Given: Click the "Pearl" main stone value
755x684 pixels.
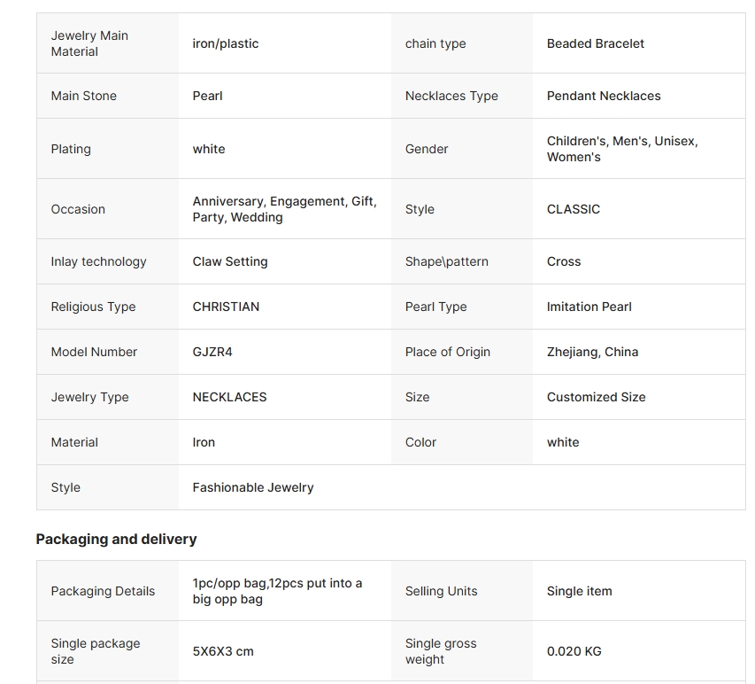Looking at the screenshot, I should click(x=207, y=96).
